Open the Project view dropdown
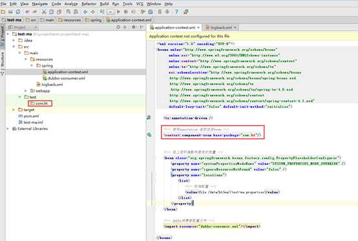Viewport: 358px width, 241px height. pos(23,27)
